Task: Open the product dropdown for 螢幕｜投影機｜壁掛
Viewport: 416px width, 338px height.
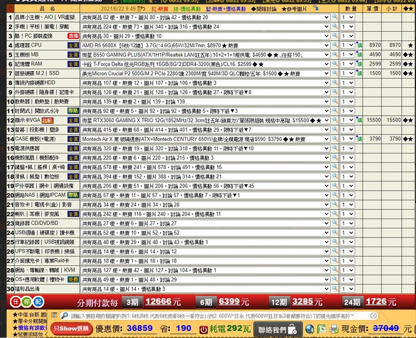Action: pos(205,130)
